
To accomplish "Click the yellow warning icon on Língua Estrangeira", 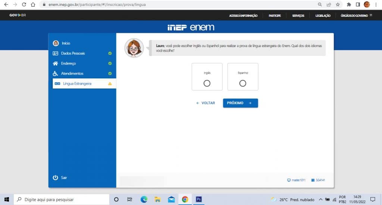I will click(x=110, y=84).
